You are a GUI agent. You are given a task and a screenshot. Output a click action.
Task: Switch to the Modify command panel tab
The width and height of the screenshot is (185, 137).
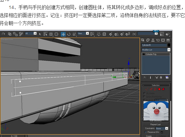[148, 40]
